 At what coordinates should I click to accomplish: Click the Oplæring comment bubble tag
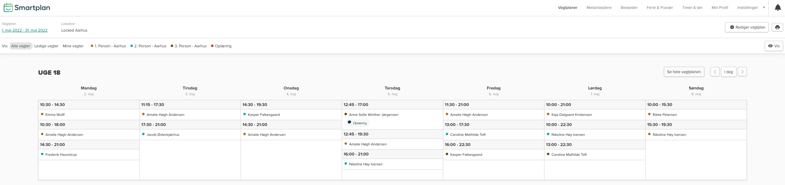pos(357,123)
